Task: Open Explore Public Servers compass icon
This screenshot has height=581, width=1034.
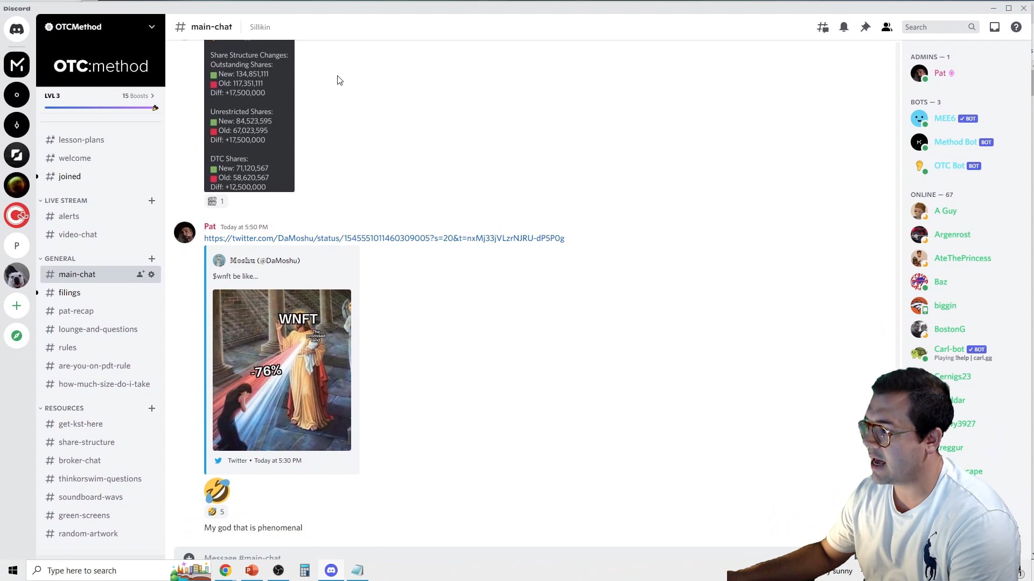Action: (17, 336)
